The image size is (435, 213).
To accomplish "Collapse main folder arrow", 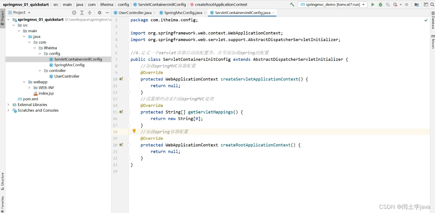I will point(19,31).
